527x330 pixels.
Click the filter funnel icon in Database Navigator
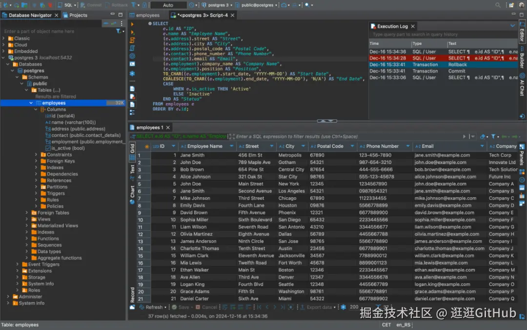coord(119,31)
